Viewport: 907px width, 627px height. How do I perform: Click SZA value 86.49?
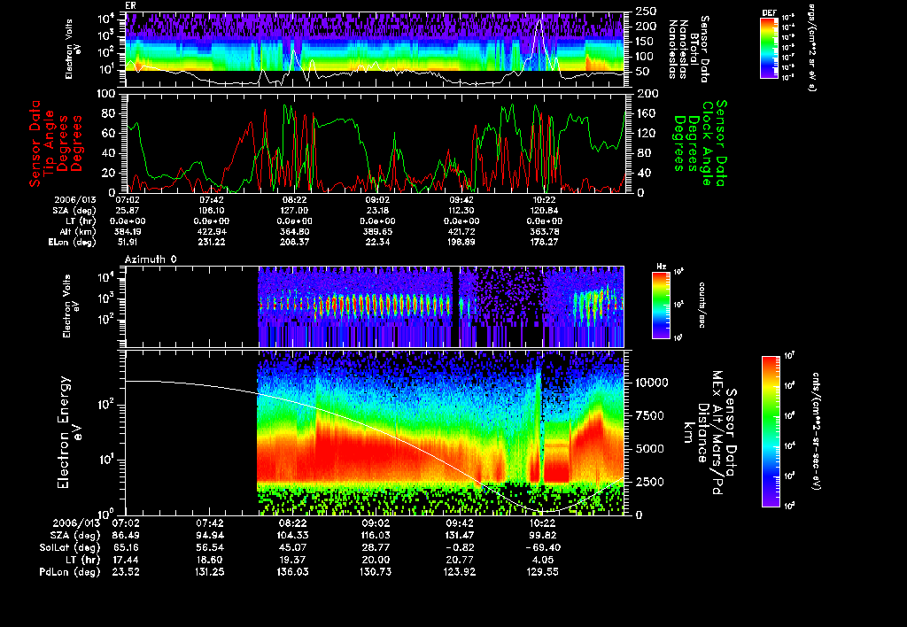point(126,535)
